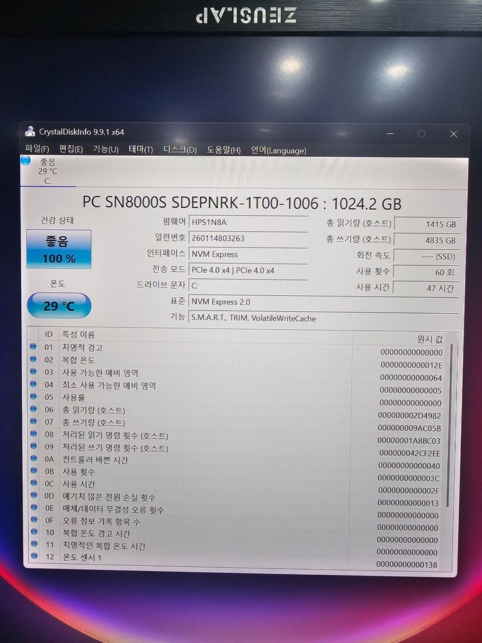Select the 사용 가능한 예비 영역 attribute name
482x643 pixels.
pyautogui.click(x=100, y=373)
